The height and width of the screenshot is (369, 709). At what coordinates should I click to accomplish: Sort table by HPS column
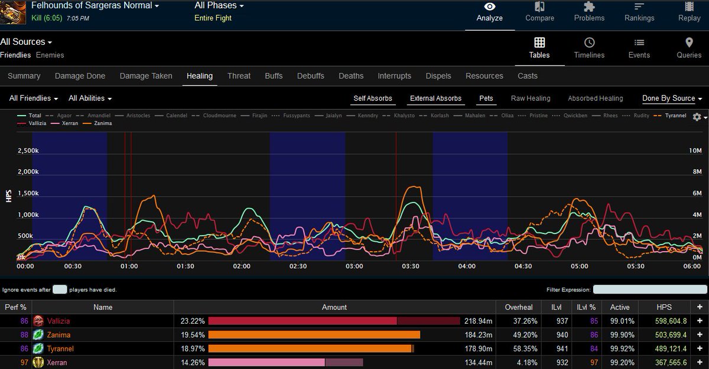tap(665, 307)
